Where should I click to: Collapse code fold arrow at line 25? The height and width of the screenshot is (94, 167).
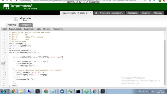click(x=5, y=77)
